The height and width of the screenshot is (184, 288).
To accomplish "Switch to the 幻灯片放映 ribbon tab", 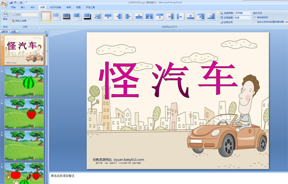I will pyautogui.click(x=56, y=7).
